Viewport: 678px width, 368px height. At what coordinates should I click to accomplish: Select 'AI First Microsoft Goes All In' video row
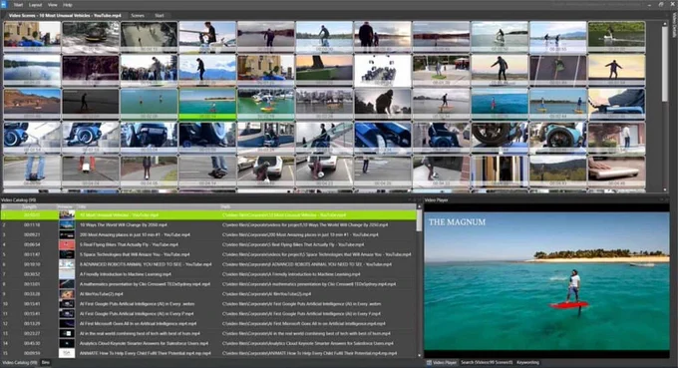pyautogui.click(x=208, y=323)
